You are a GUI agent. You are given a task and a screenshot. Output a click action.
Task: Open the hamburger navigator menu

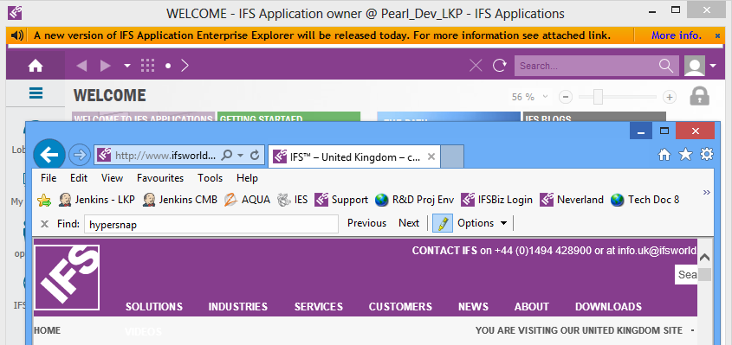coord(36,93)
